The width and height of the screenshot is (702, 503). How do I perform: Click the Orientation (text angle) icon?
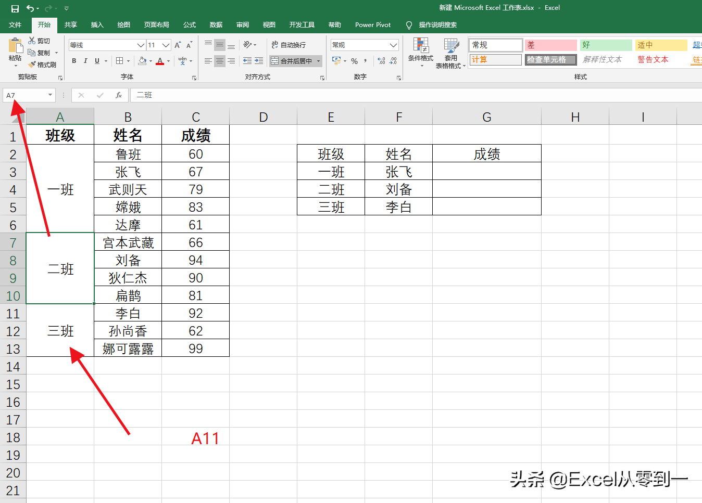point(247,45)
